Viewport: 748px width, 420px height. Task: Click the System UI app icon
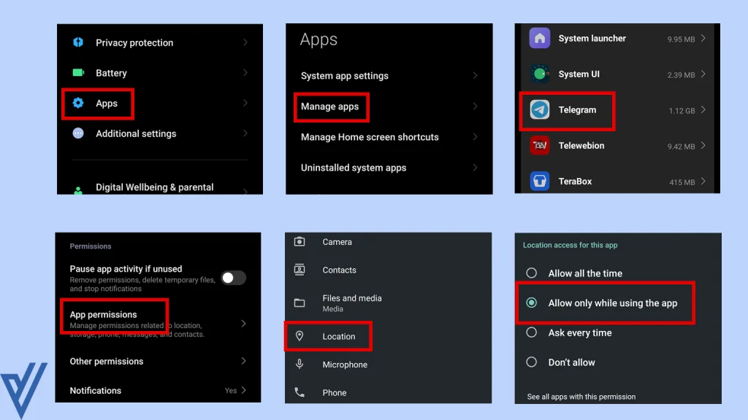pyautogui.click(x=540, y=74)
